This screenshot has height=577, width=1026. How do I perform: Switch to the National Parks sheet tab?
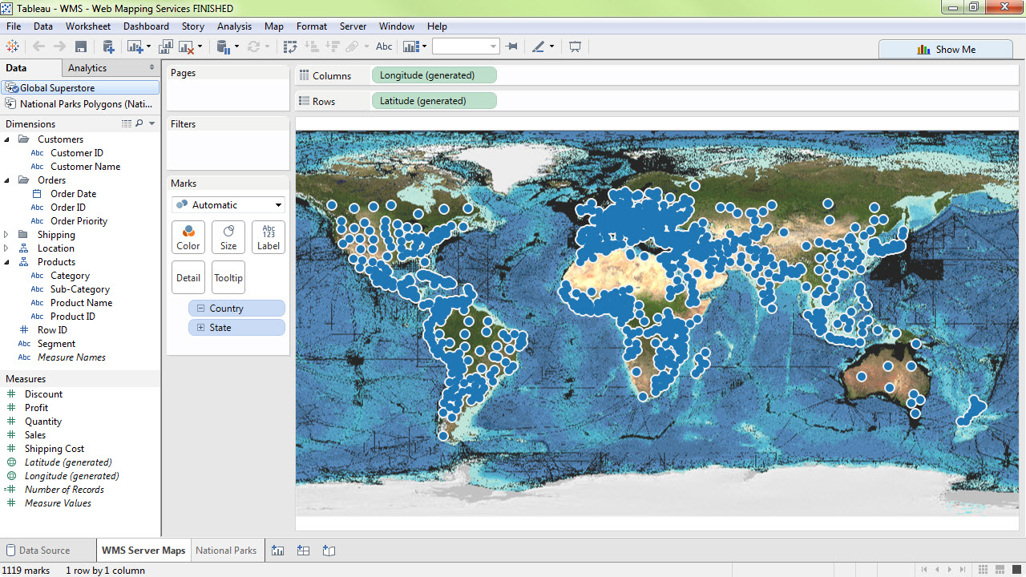[x=226, y=551]
